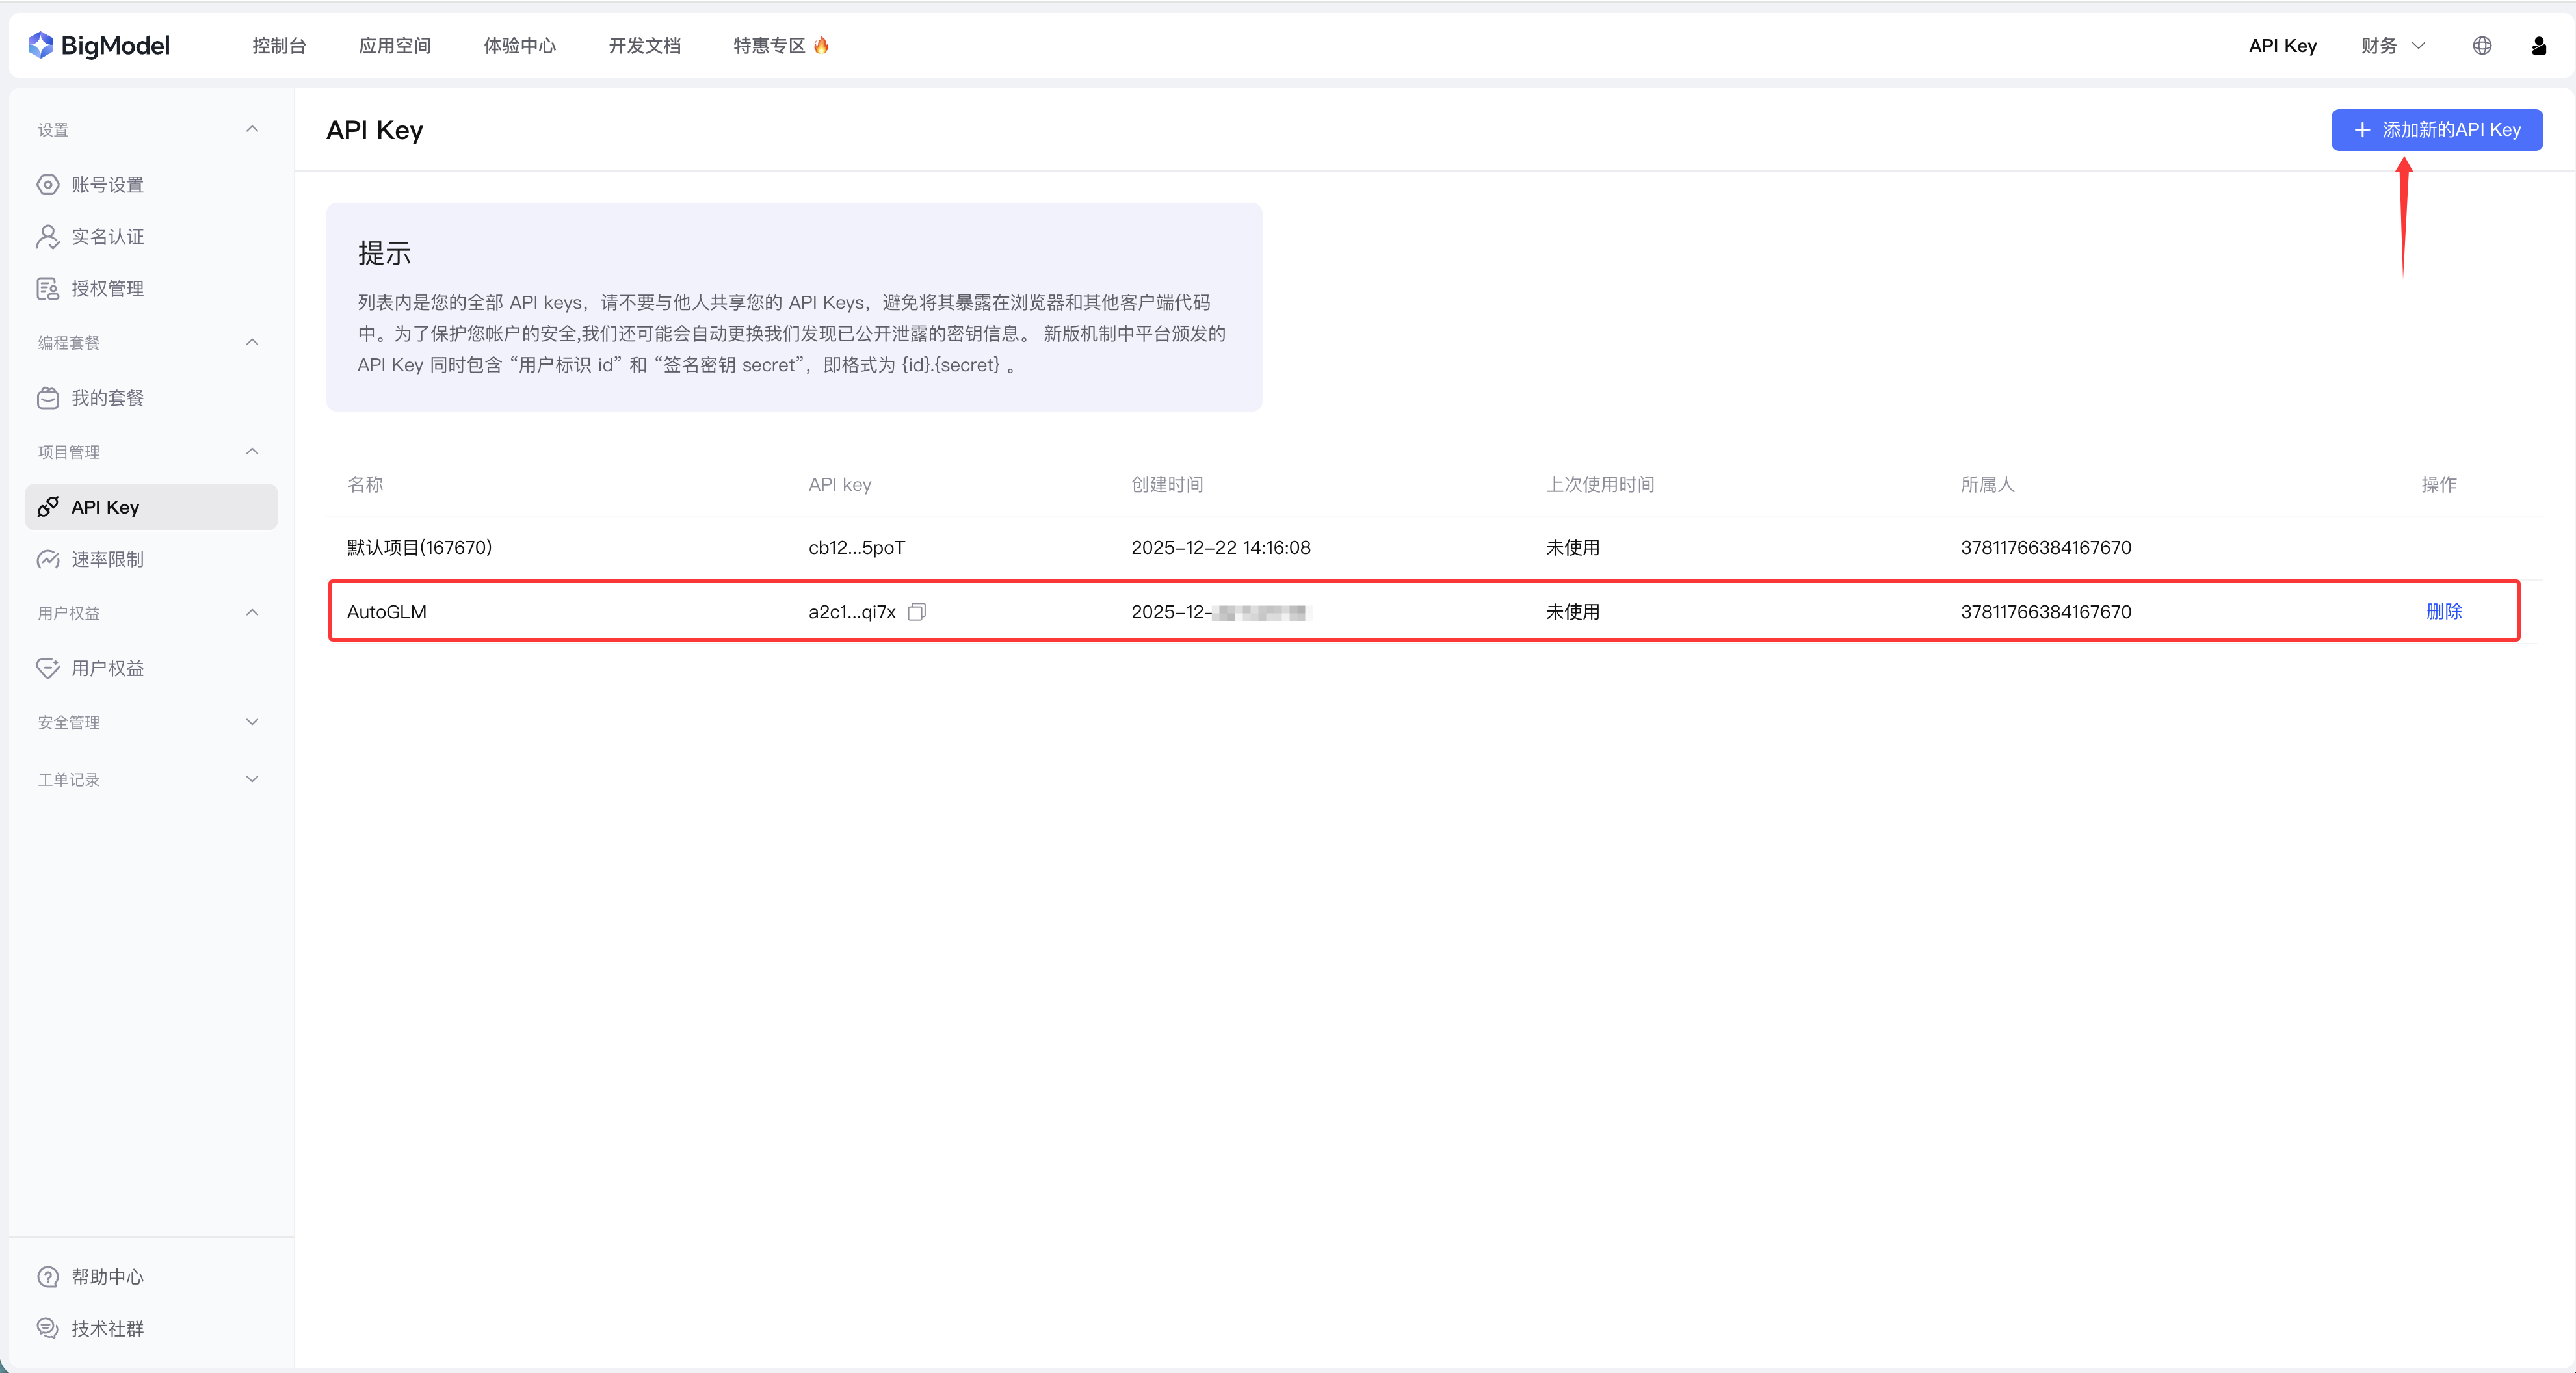Click 添加新的API Key button
This screenshot has width=2576, height=1373.
tap(2436, 130)
